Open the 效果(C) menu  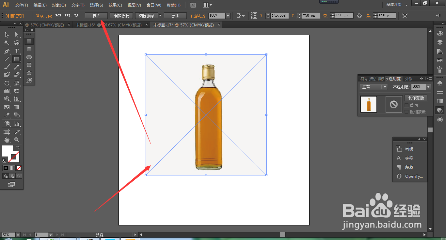click(x=115, y=5)
